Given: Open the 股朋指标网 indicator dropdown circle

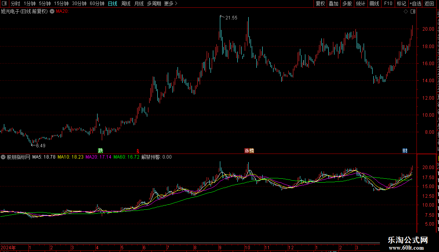Looking at the screenshot, I should click(x=3, y=157).
